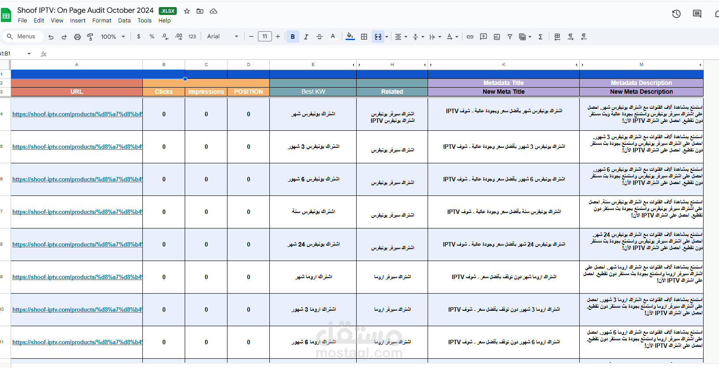The width and height of the screenshot is (719, 368).
Task: Increase decimal places
Action: (179, 37)
